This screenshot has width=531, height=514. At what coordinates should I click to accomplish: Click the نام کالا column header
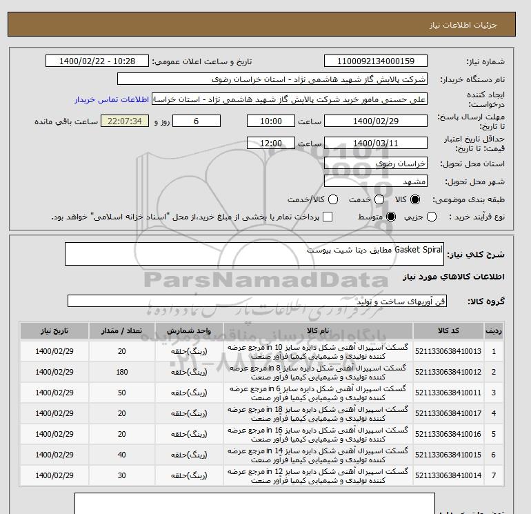319,330
